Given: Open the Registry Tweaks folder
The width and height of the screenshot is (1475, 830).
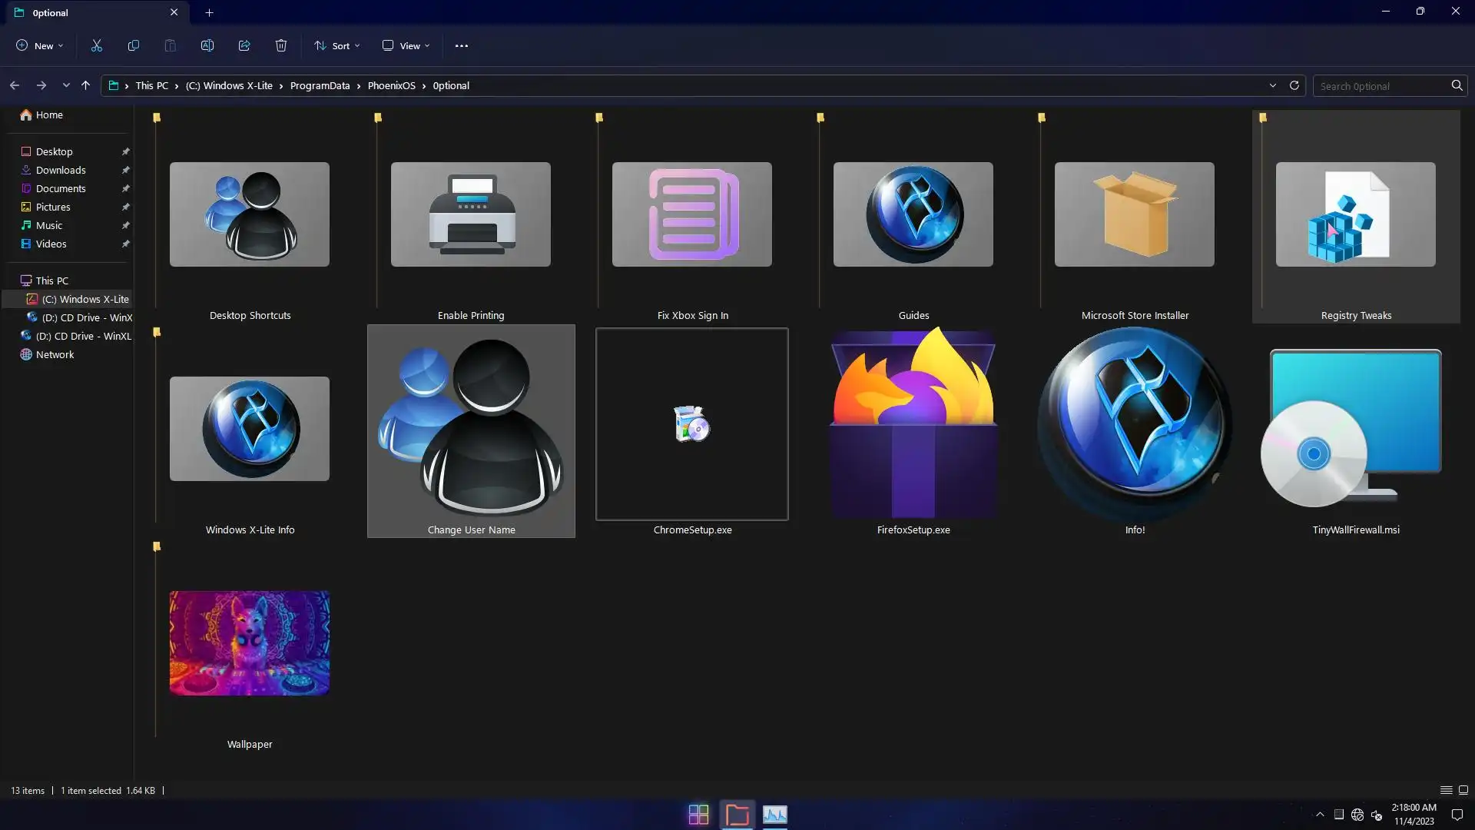Looking at the screenshot, I should tap(1355, 215).
